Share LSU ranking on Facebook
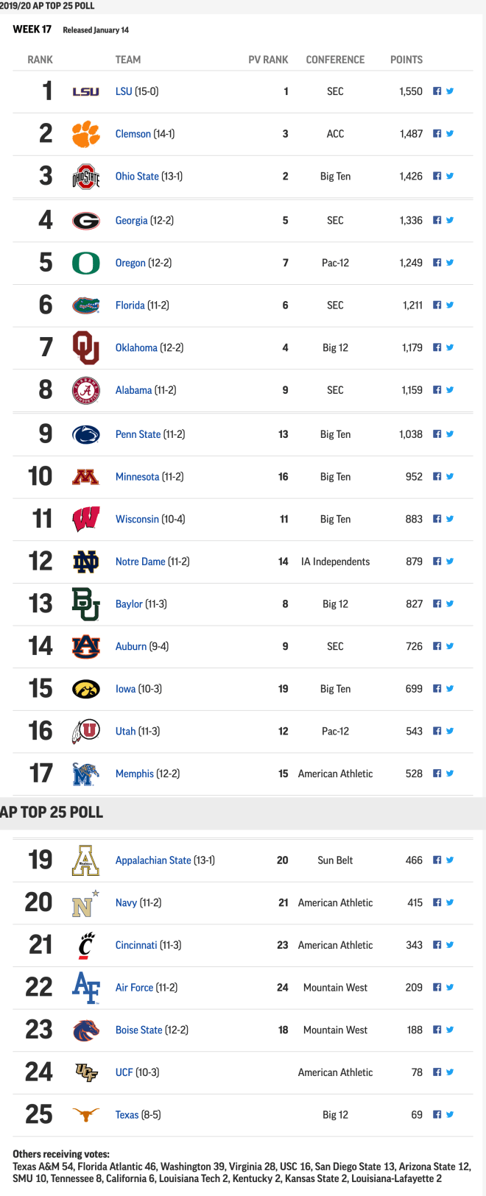The width and height of the screenshot is (486, 1196). click(x=437, y=91)
